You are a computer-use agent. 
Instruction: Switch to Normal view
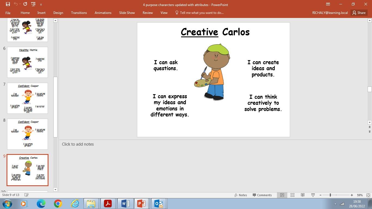(282, 195)
